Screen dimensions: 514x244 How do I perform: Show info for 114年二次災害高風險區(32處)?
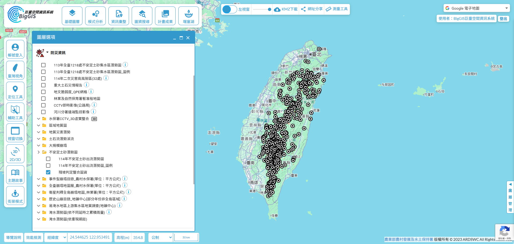106,78
